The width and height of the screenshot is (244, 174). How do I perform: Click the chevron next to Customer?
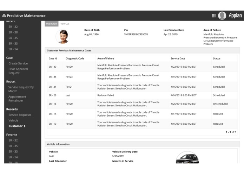[x=25, y=126]
